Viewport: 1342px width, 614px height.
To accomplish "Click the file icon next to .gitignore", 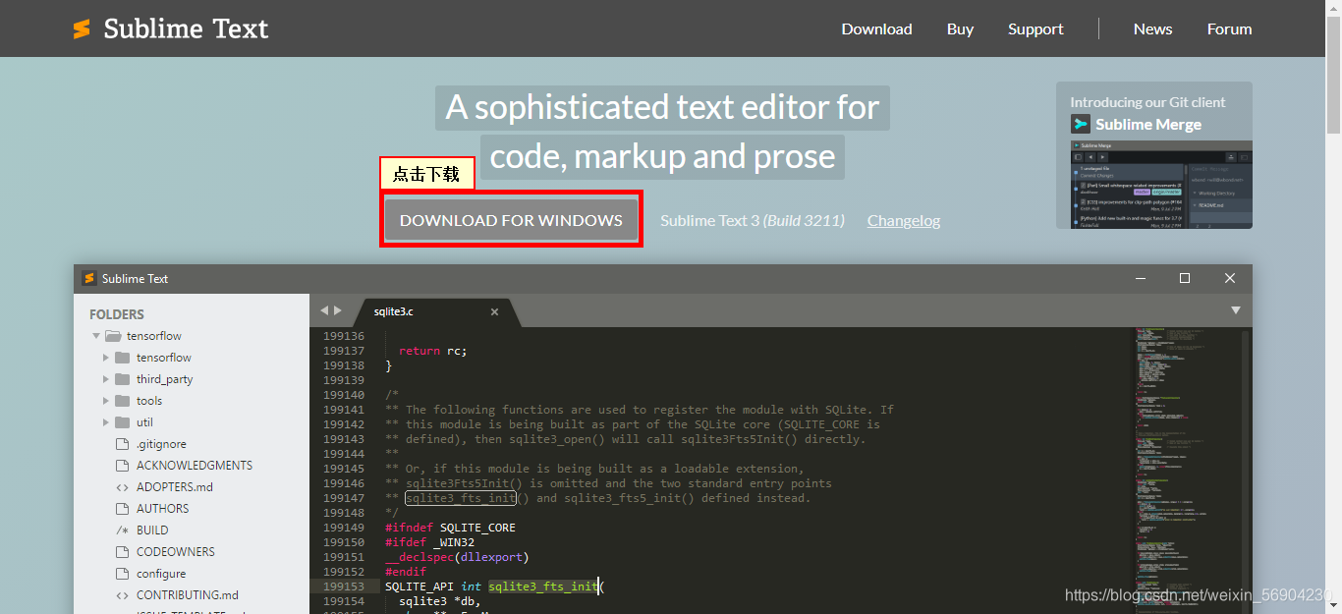I will (x=123, y=444).
